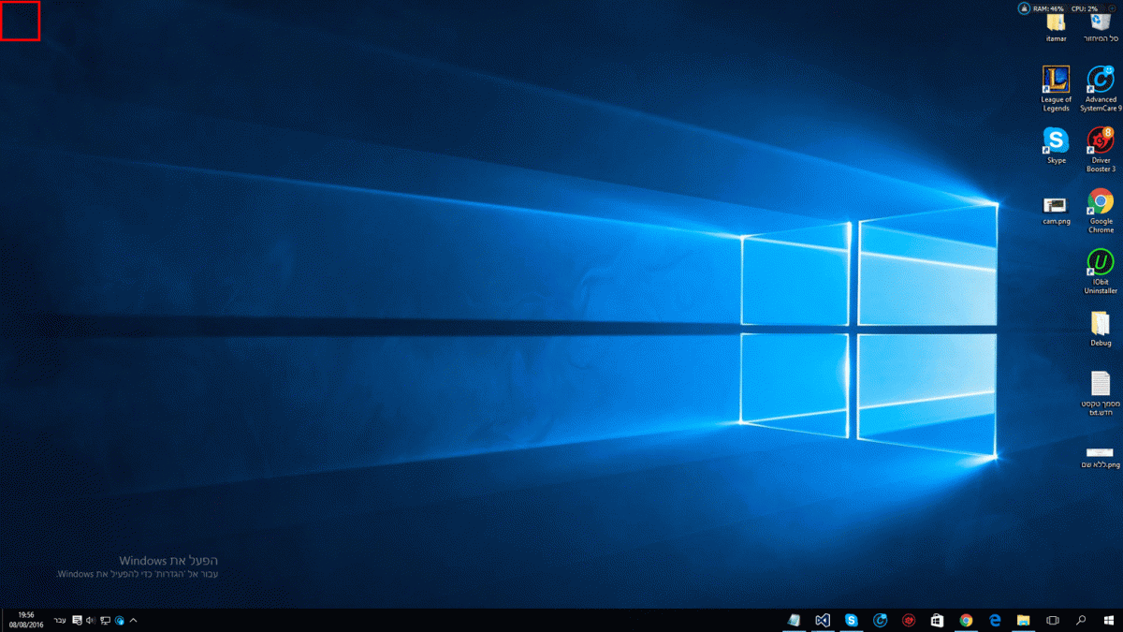
Task: Open the volume control in the tray
Action: 92,620
